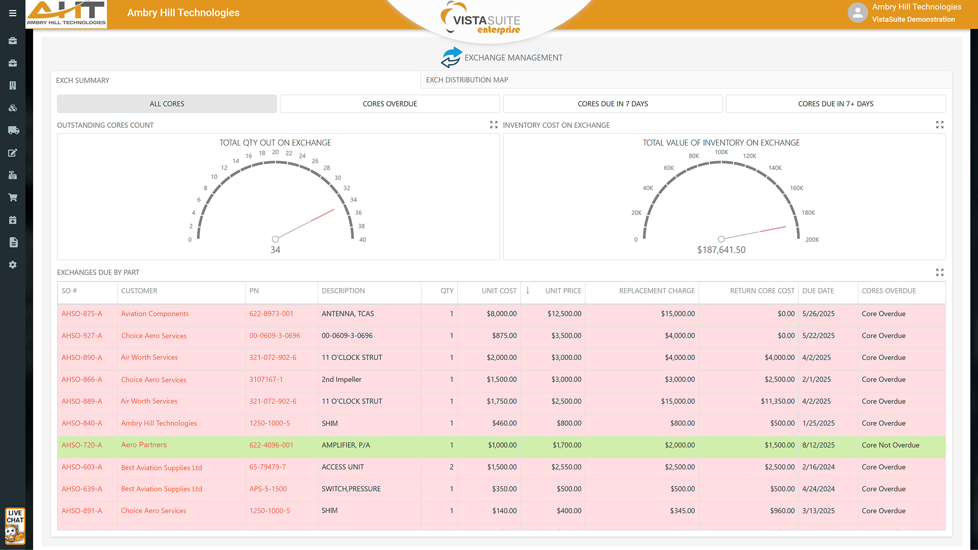Open the hamburger navigation menu
Screen dimensions: 978x550
click(13, 13)
